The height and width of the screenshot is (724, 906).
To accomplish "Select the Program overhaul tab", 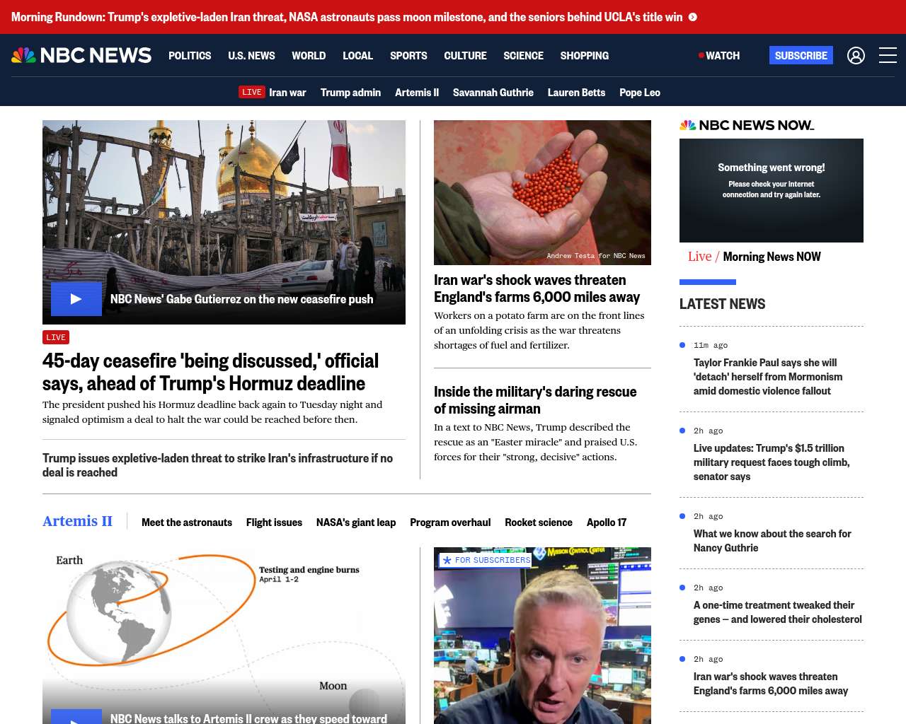I will click(x=450, y=522).
